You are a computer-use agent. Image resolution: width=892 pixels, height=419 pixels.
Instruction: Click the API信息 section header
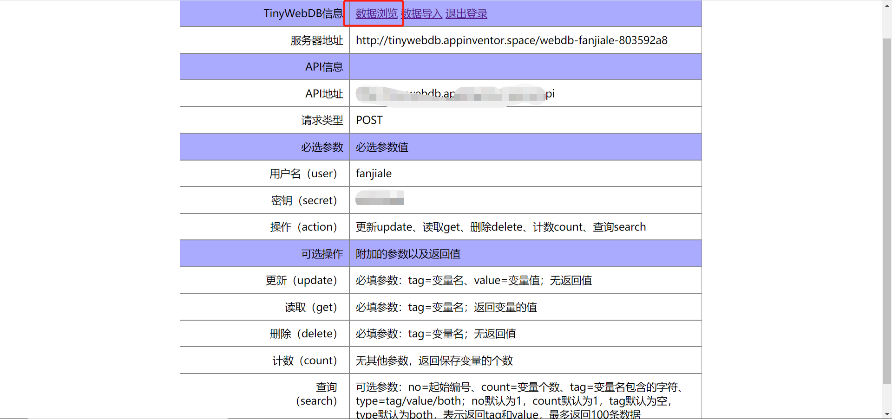coord(324,67)
